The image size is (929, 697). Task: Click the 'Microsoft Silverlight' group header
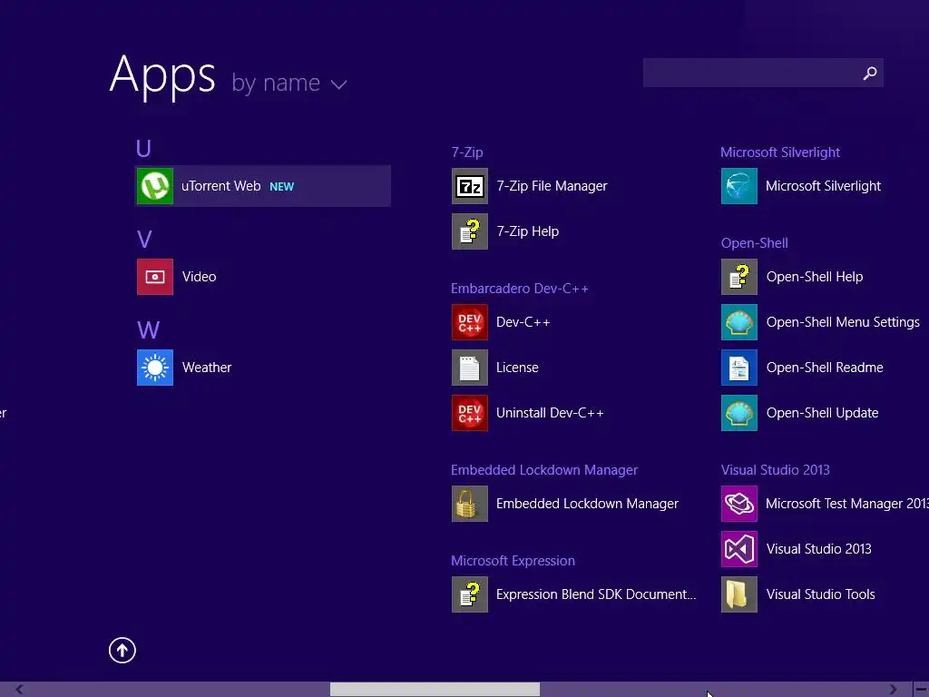(779, 152)
